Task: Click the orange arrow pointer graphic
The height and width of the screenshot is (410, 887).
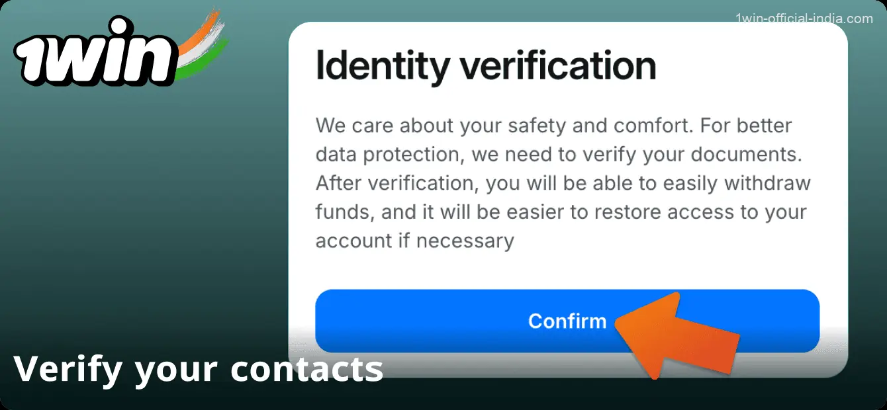Action: point(669,337)
